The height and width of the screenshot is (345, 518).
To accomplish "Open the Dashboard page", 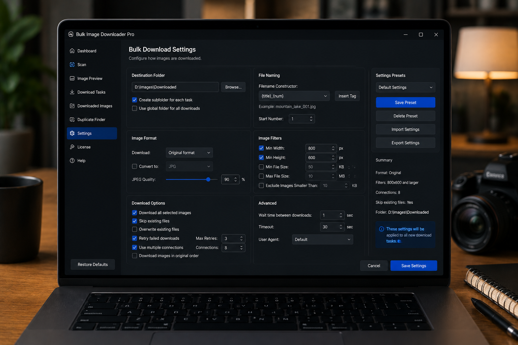I will pos(92,51).
